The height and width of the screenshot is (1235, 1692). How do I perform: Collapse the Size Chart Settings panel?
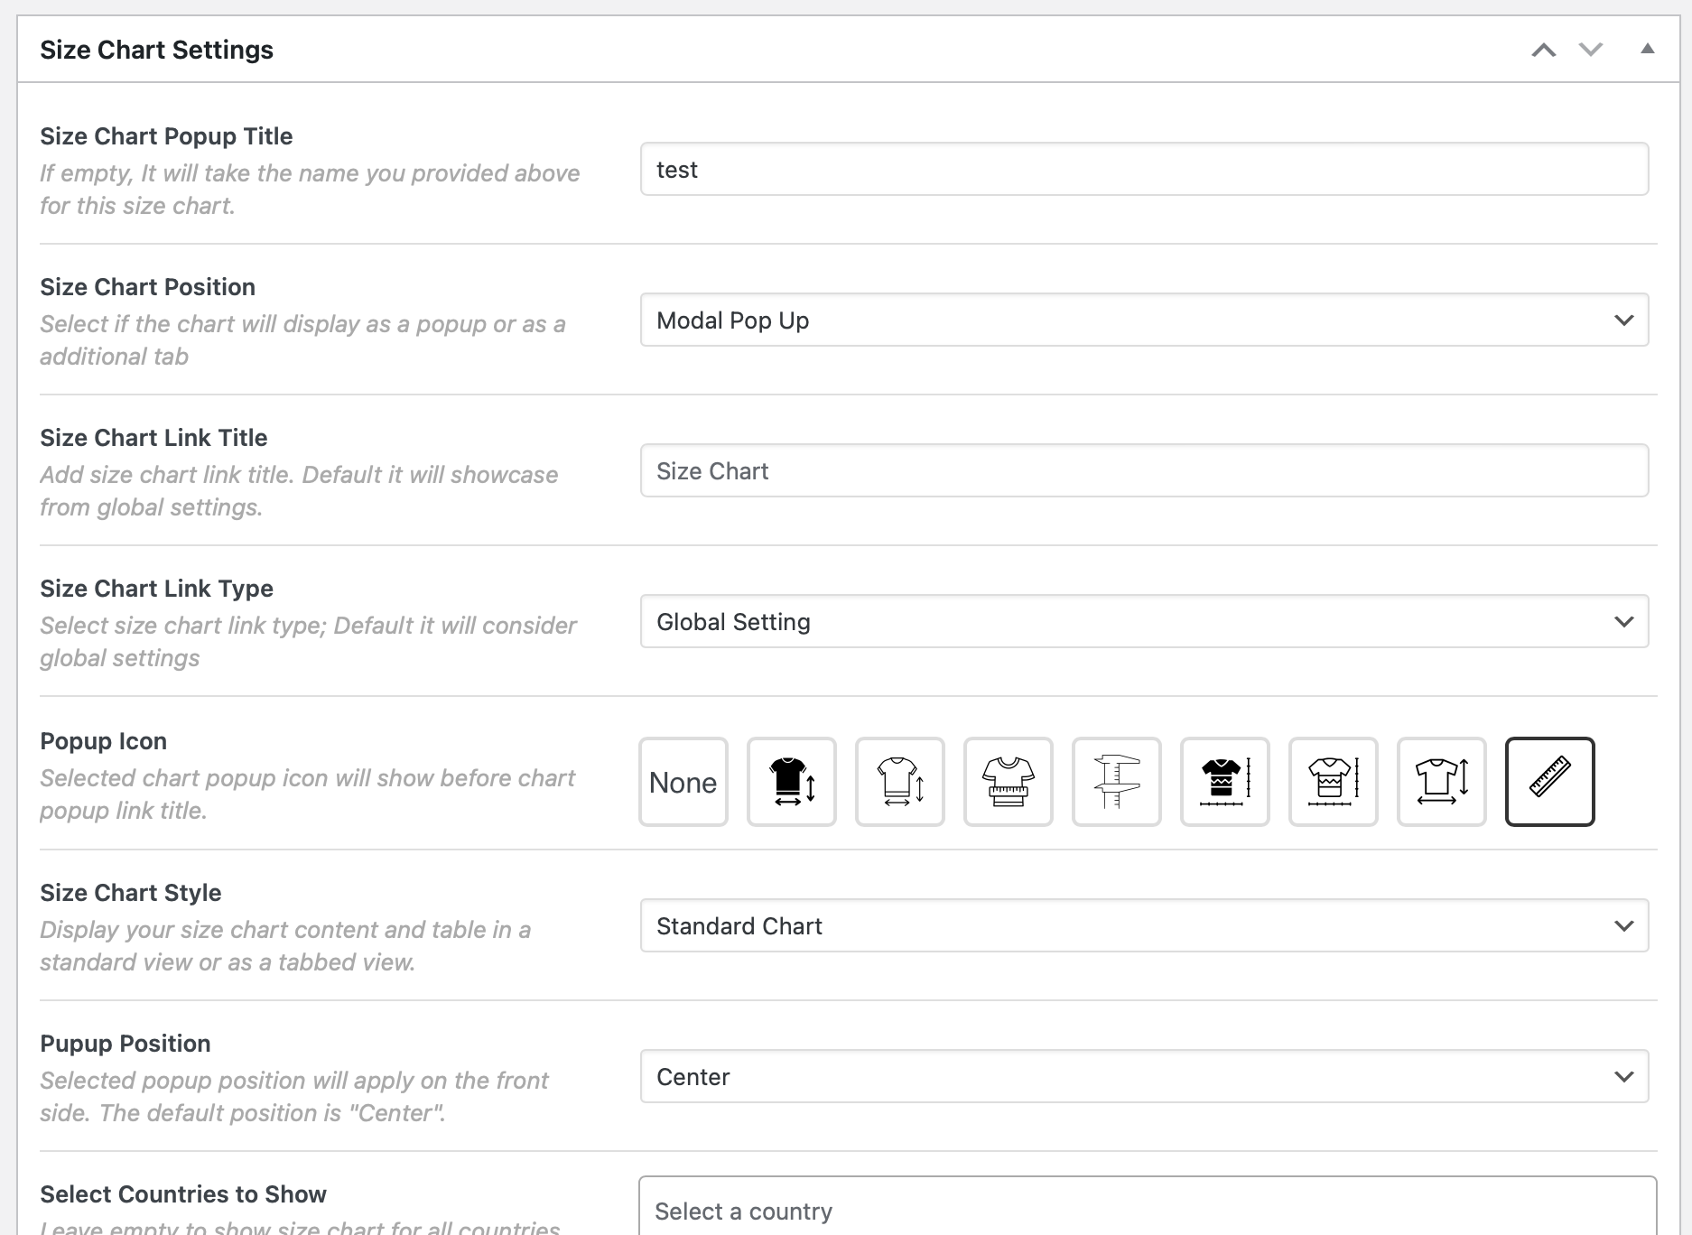click(1649, 50)
